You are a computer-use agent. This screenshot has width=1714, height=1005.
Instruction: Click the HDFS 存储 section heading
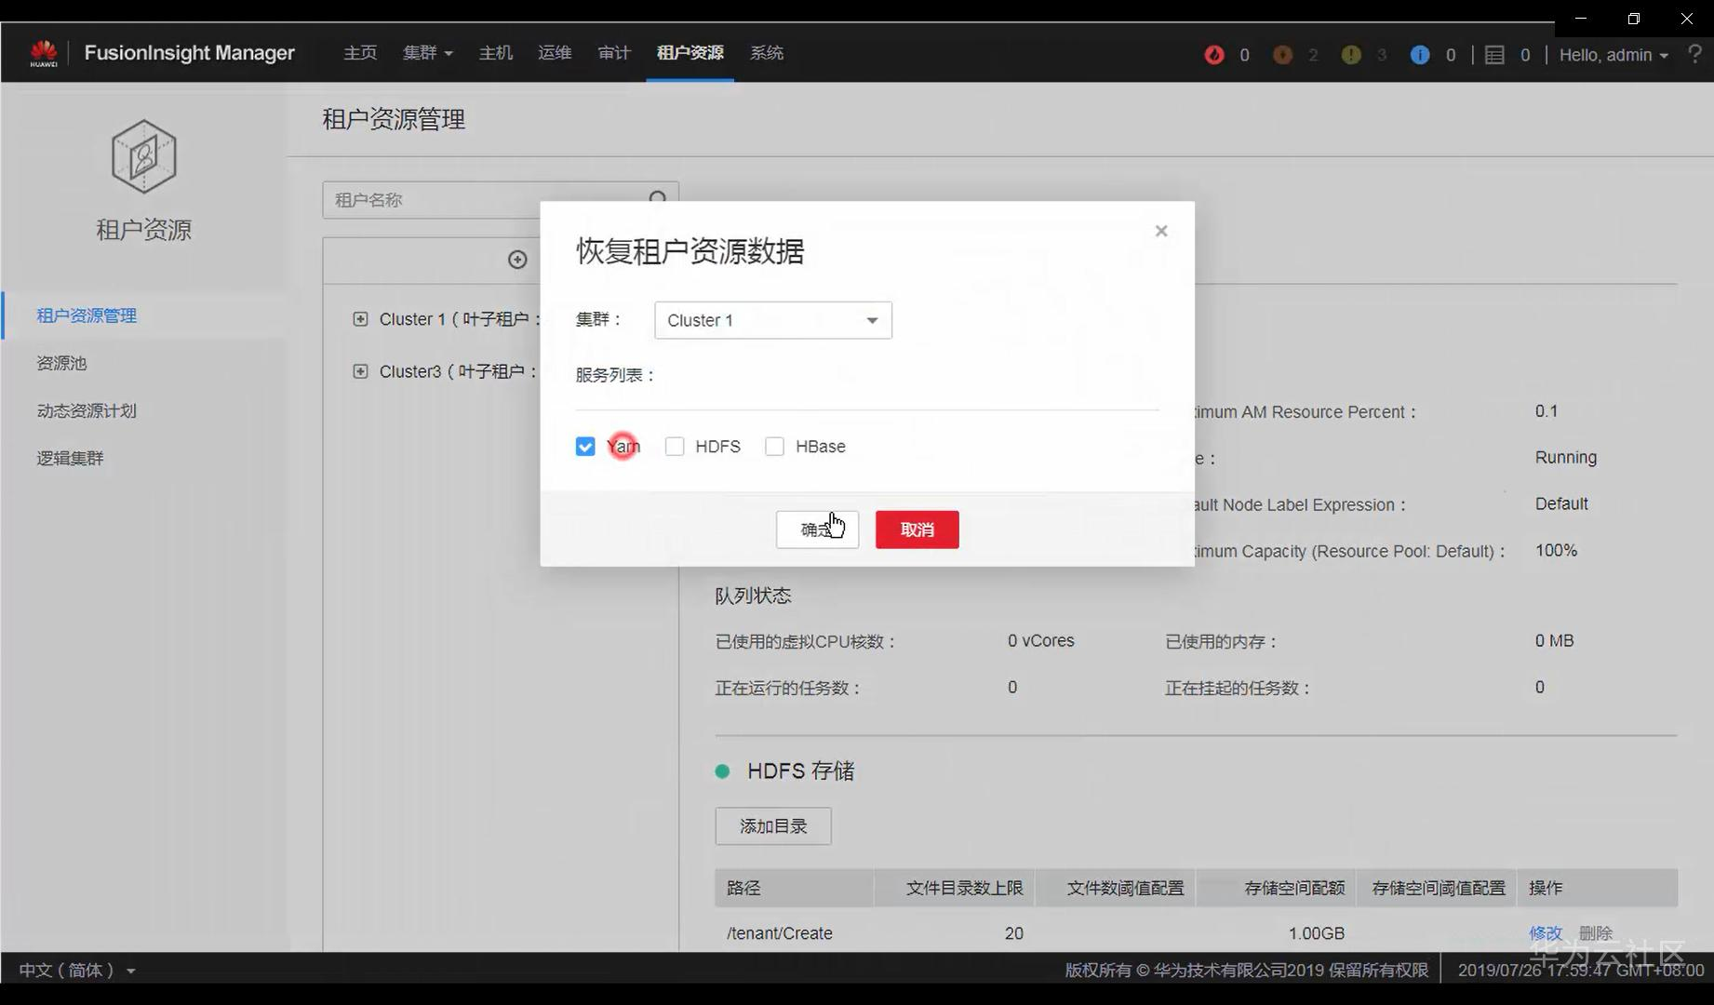800,771
